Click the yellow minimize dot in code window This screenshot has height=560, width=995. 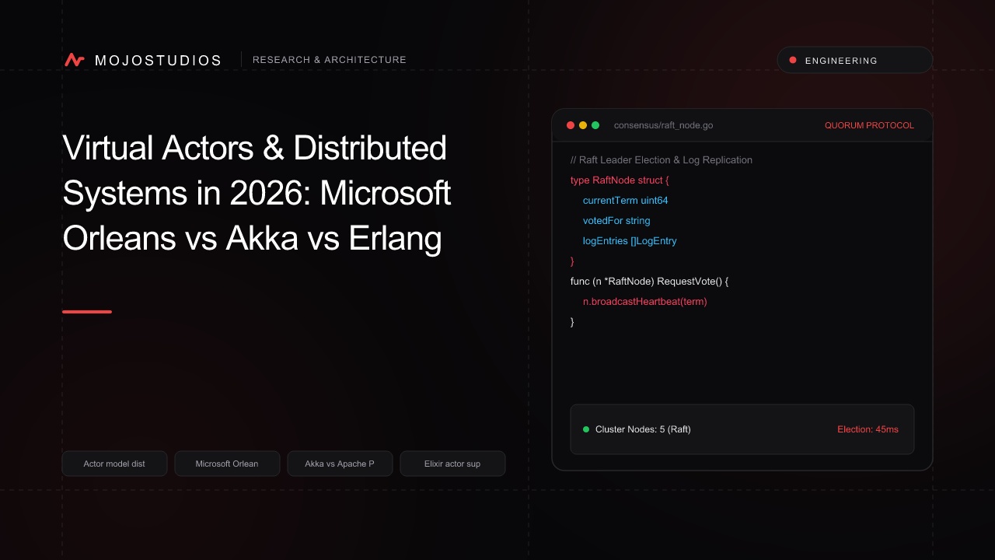point(583,125)
